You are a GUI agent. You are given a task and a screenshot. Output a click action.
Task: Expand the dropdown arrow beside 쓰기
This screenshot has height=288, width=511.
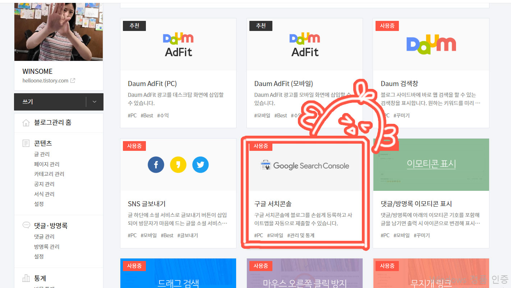click(95, 102)
